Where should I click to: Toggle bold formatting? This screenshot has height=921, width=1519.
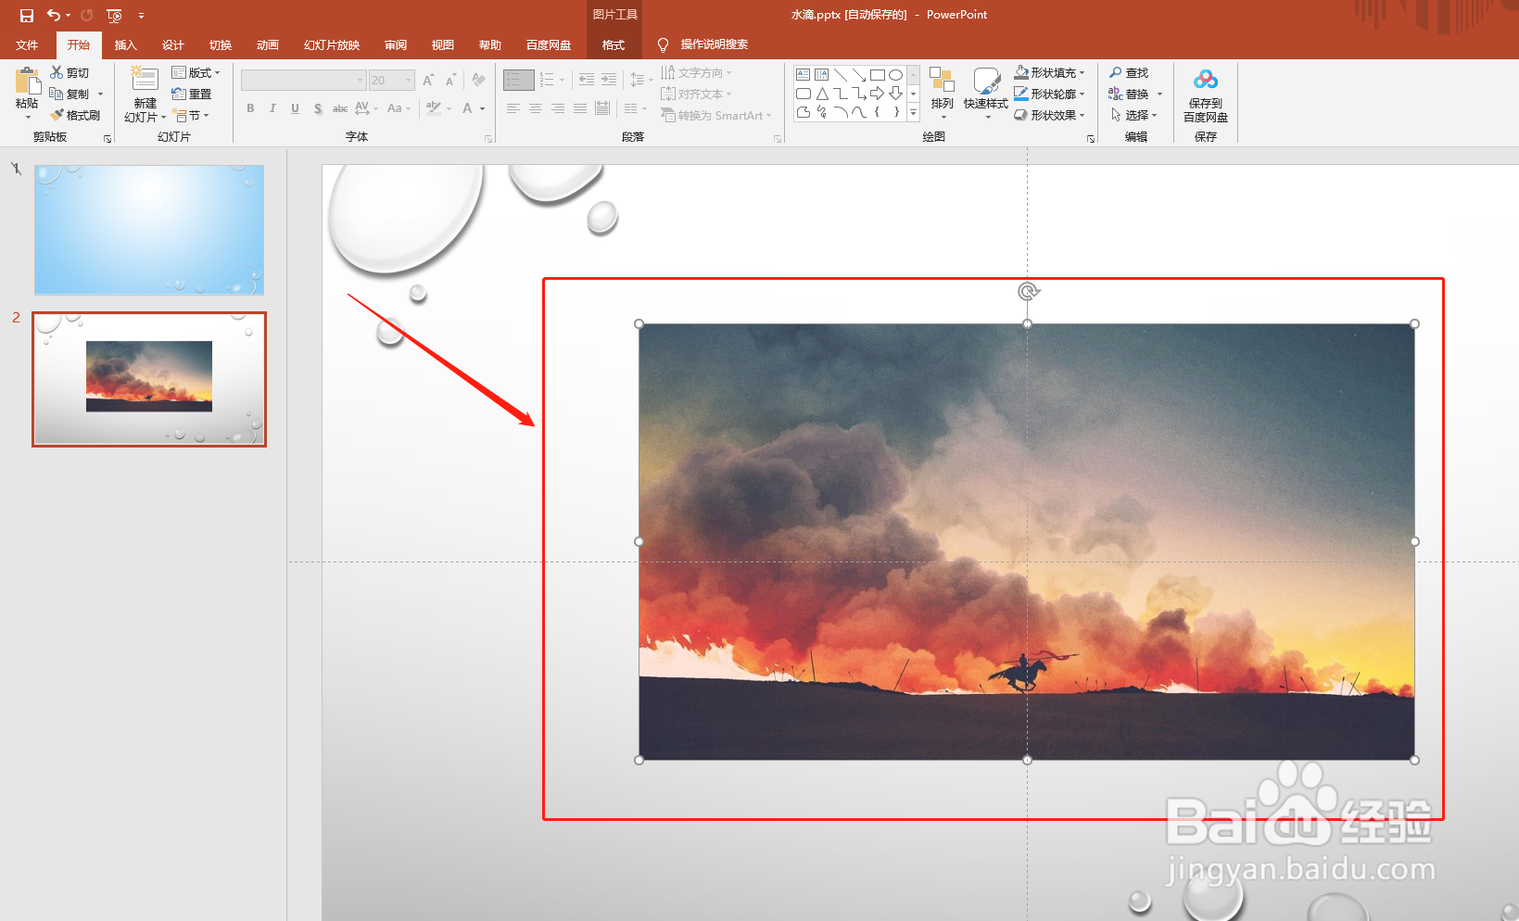pos(250,108)
